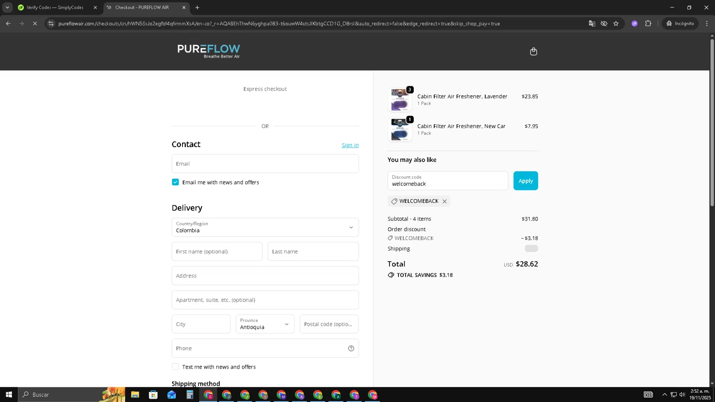This screenshot has width=715, height=402.
Task: Click the touch keyboard icon in system tray
Action: pyautogui.click(x=648, y=394)
